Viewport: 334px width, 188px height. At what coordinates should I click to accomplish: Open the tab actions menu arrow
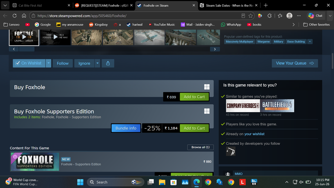[x=5, y=5]
